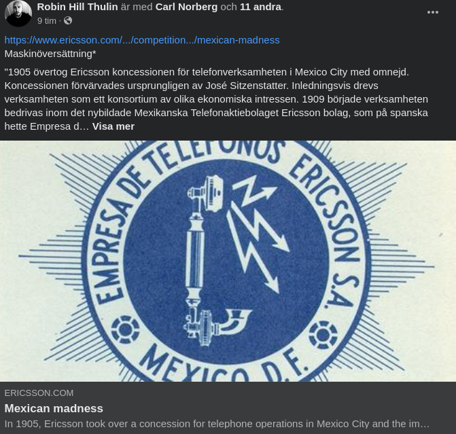Open Robin Hill Thulin's profile picture
The height and width of the screenshot is (434, 456).
[18, 14]
